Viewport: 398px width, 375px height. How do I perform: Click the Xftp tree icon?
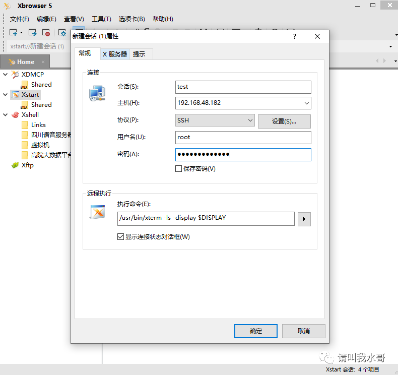pos(15,165)
